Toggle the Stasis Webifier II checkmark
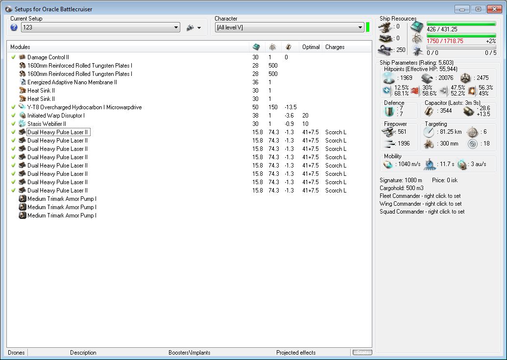Screen dimensions: 507x360 coord(13,124)
